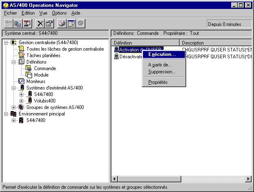Viewport: 254px width, 192px height.
Task: Click the Environnement principal icon
Action: click(13, 114)
